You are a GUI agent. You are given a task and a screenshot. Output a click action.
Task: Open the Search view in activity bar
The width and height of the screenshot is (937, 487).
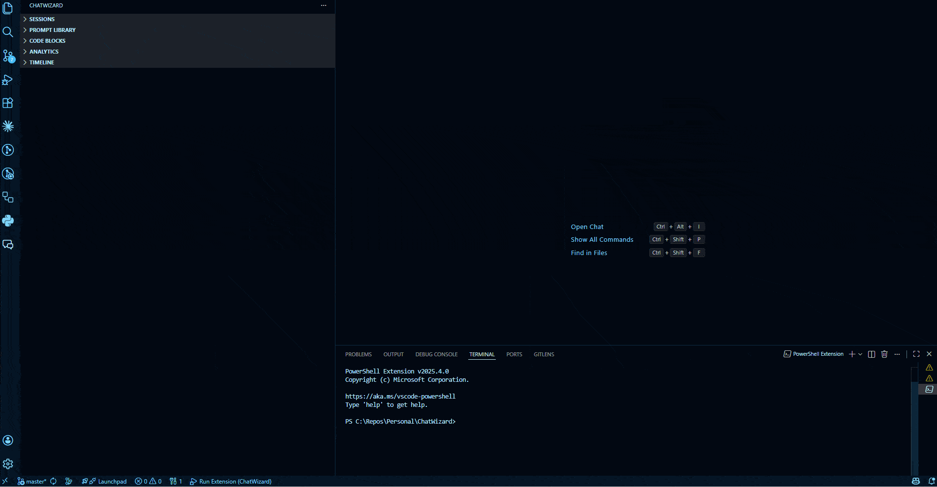tap(8, 32)
